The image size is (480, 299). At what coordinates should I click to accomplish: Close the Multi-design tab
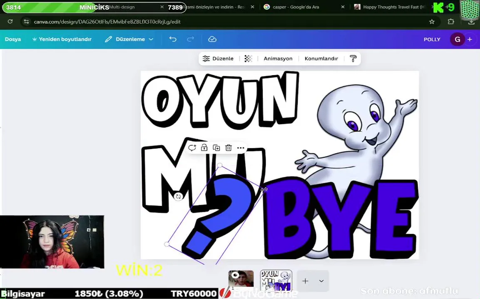pyautogui.click(x=162, y=7)
